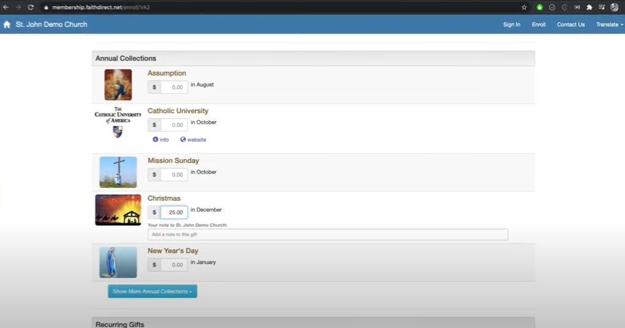Click the checkmark extension icon in toolbar
625x328 pixels.
coord(552,7)
